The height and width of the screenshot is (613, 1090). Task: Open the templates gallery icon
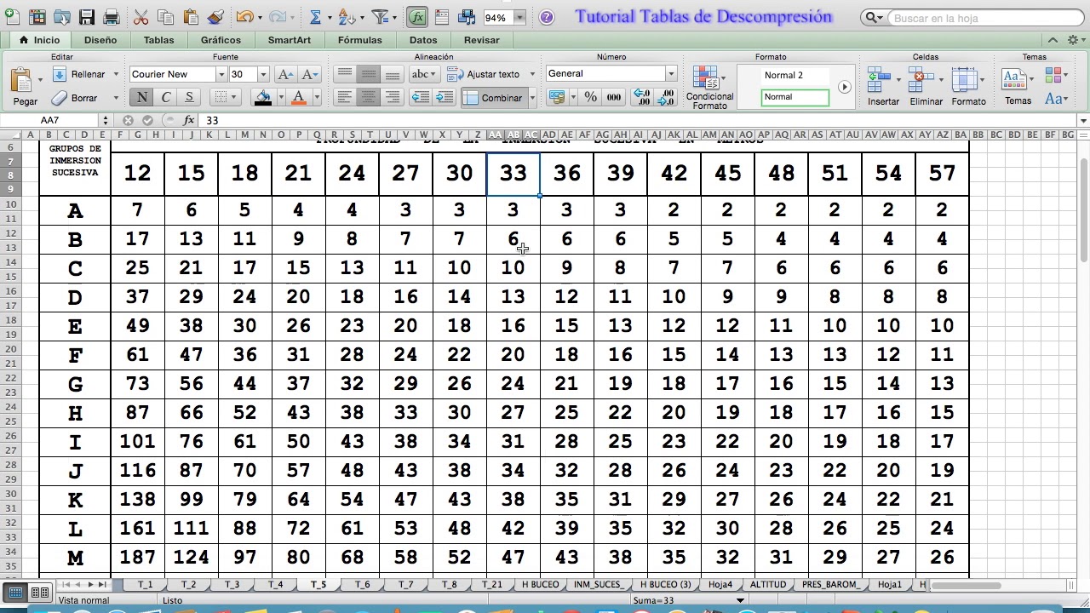click(x=36, y=17)
